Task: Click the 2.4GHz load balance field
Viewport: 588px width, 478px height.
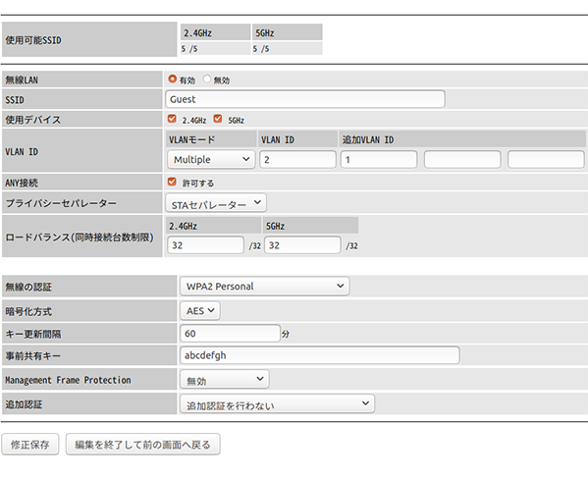Action: [205, 245]
